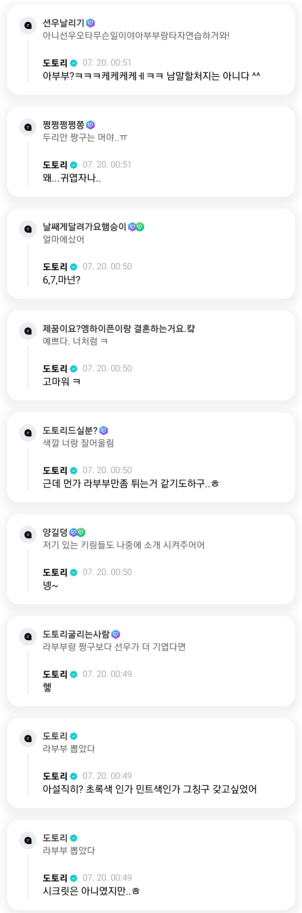Viewport: 302px width, 913px height.
Task: Click the timestamp above reply 왜...귀엽자나..
Action: (107, 165)
